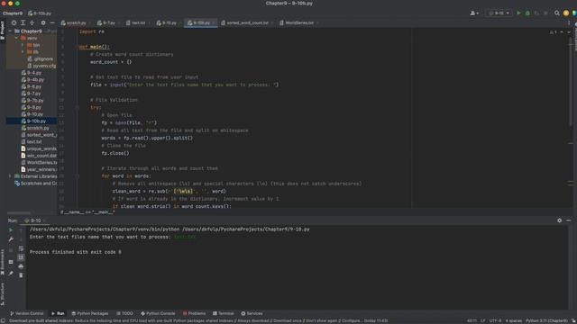Open Search Everywhere magnifier icon
Screen dimensions: 577x324
pos(557,13)
